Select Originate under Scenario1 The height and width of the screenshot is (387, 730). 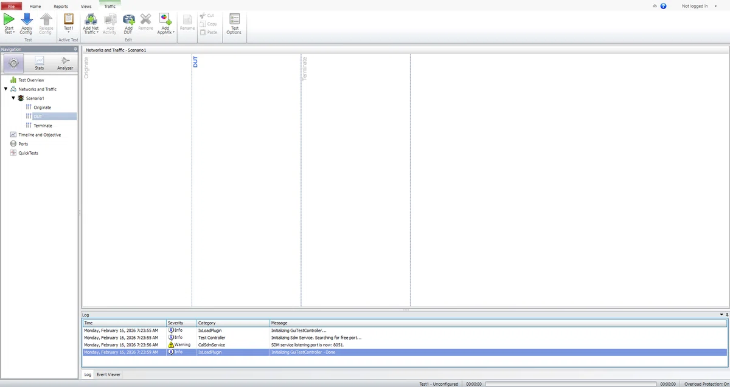43,107
